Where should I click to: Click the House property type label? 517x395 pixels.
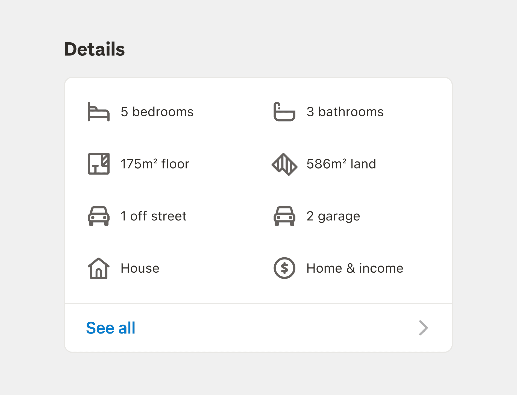[x=140, y=268]
